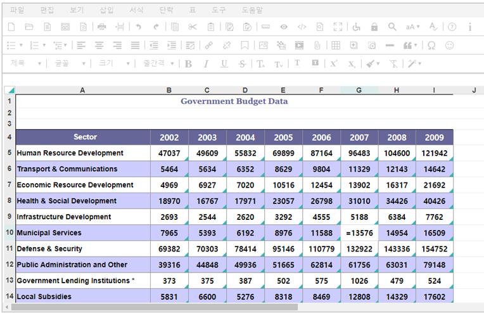Toggle bold formatting
The image size is (484, 313).
click(188, 63)
